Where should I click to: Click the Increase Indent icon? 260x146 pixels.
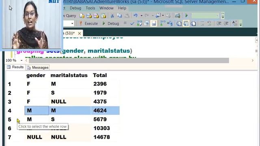tap(226, 24)
